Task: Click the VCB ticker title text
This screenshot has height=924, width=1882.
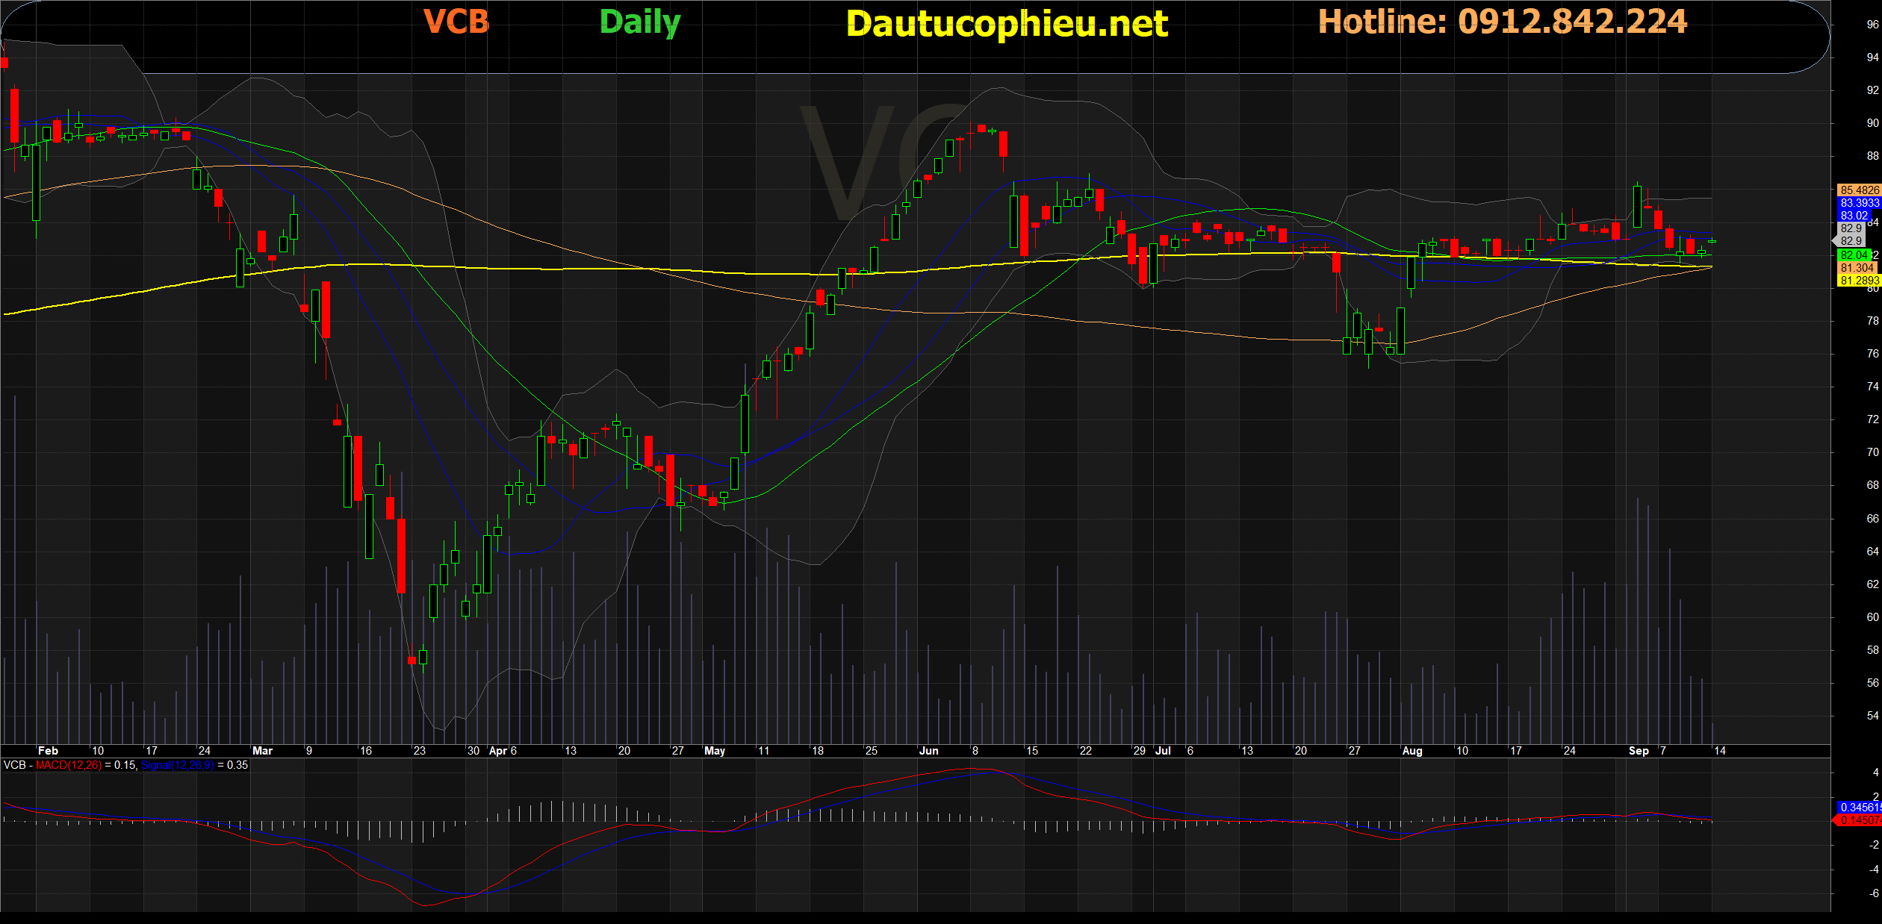Action: click(456, 22)
